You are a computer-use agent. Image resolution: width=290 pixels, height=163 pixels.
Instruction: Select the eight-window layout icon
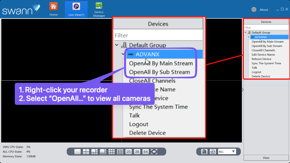[x=103, y=151]
